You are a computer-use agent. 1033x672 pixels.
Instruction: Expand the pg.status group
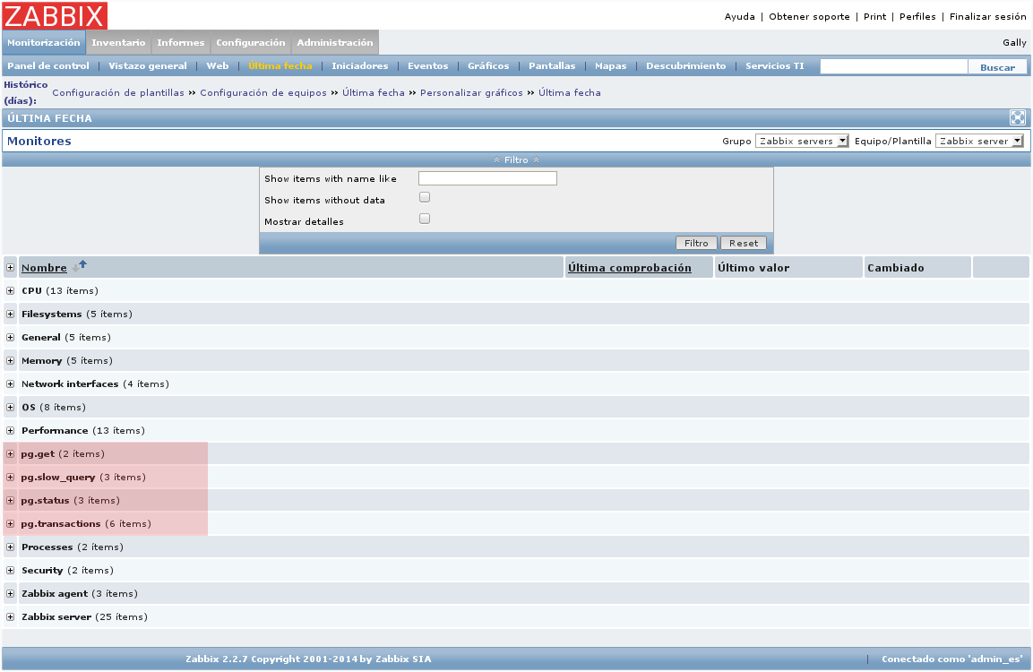click(x=10, y=501)
